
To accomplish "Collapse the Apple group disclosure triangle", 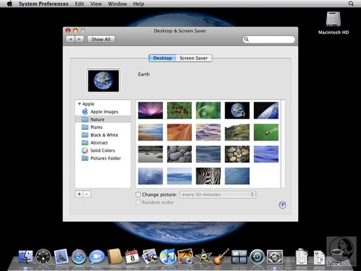I will 79,104.
